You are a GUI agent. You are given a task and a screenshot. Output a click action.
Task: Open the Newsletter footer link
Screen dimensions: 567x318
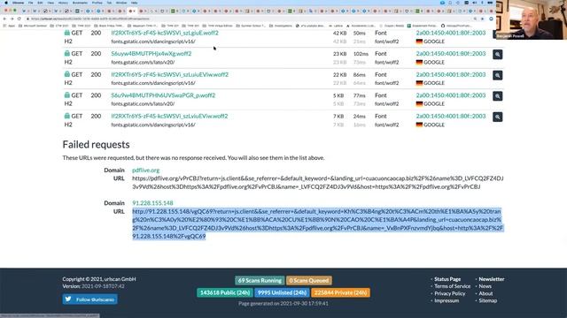492,279
